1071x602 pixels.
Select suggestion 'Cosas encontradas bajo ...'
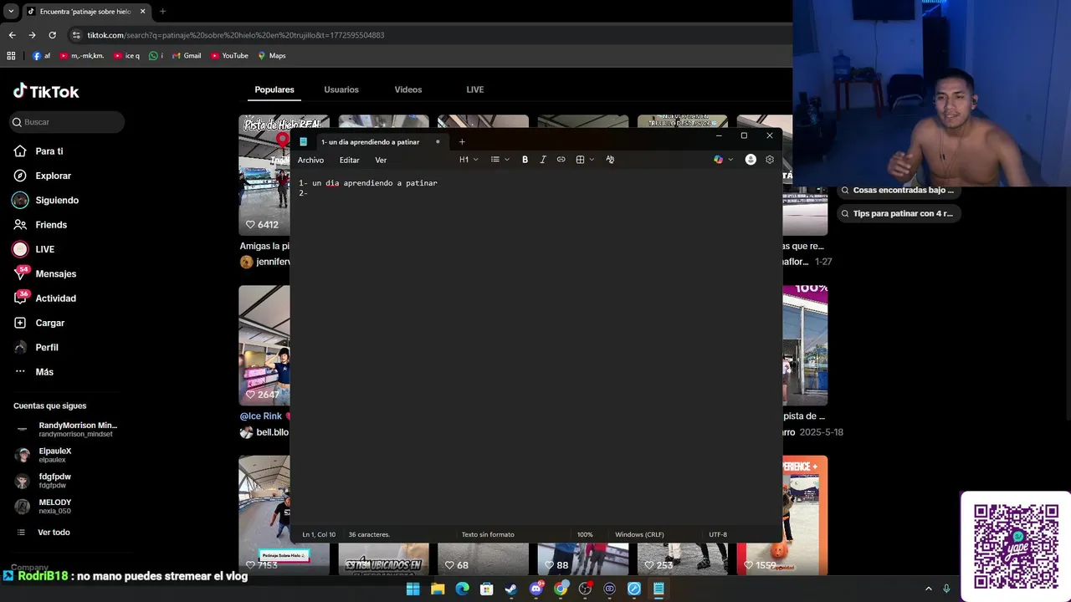(897, 191)
